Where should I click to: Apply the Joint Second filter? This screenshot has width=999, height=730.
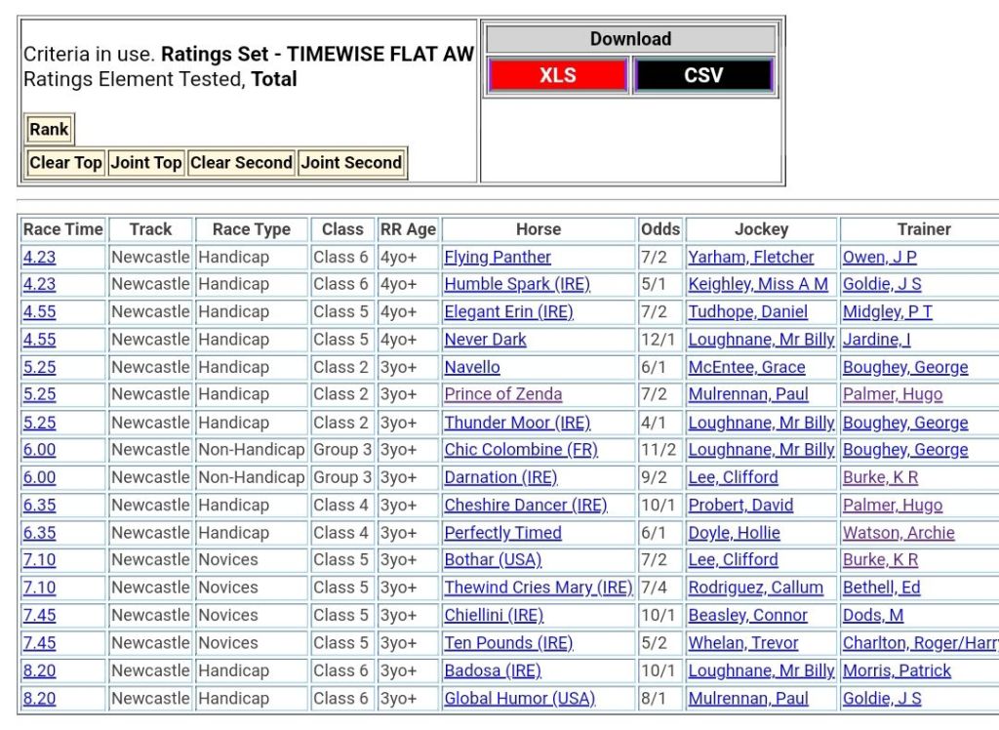point(351,163)
